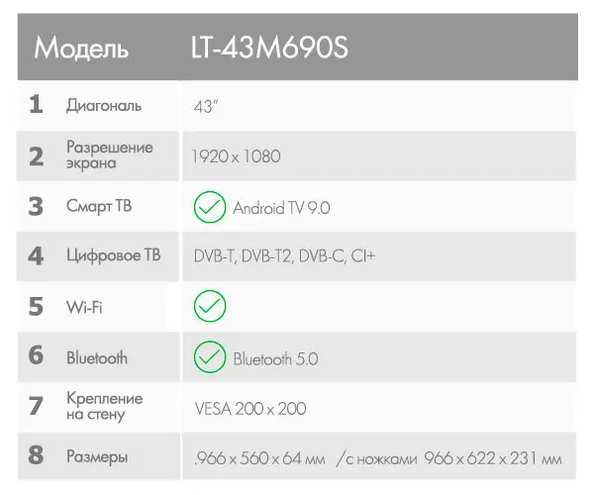Click the Диагональ row label
Screen dimensions: 594x495
click(104, 105)
